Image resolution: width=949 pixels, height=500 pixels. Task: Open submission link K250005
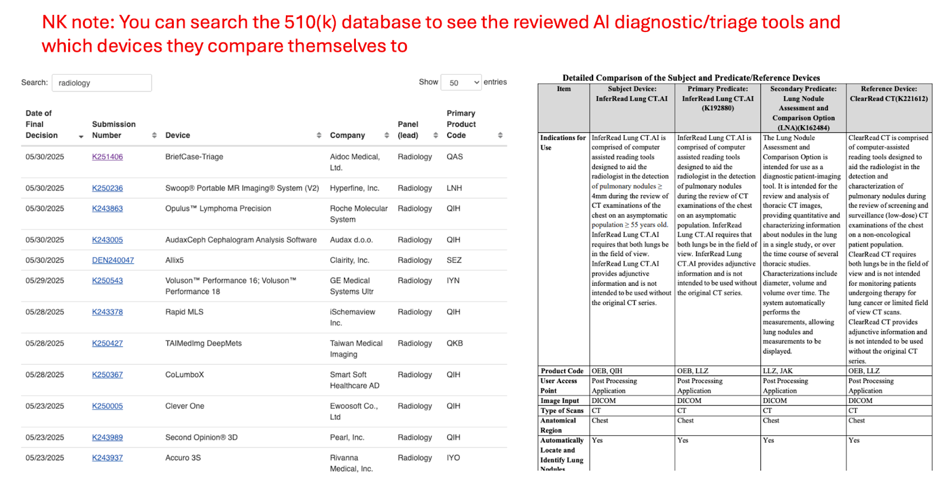click(x=107, y=406)
